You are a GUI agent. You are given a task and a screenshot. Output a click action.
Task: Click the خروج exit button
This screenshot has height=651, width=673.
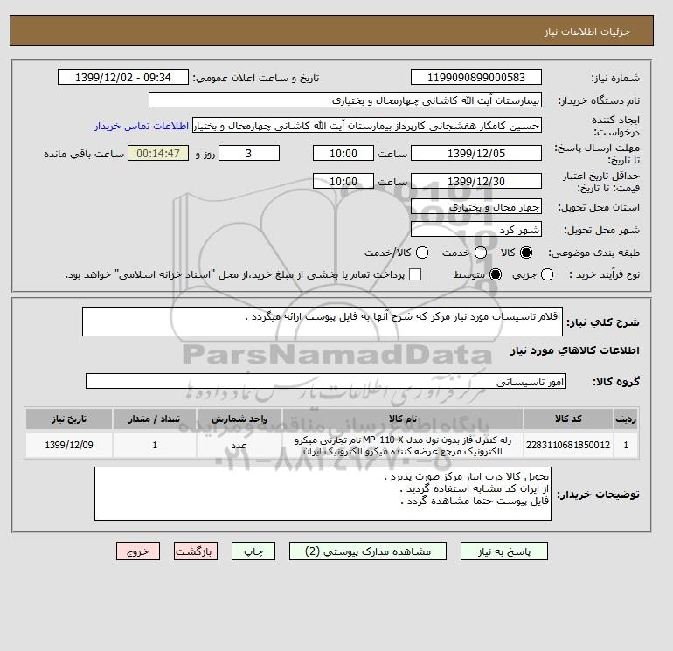point(138,551)
